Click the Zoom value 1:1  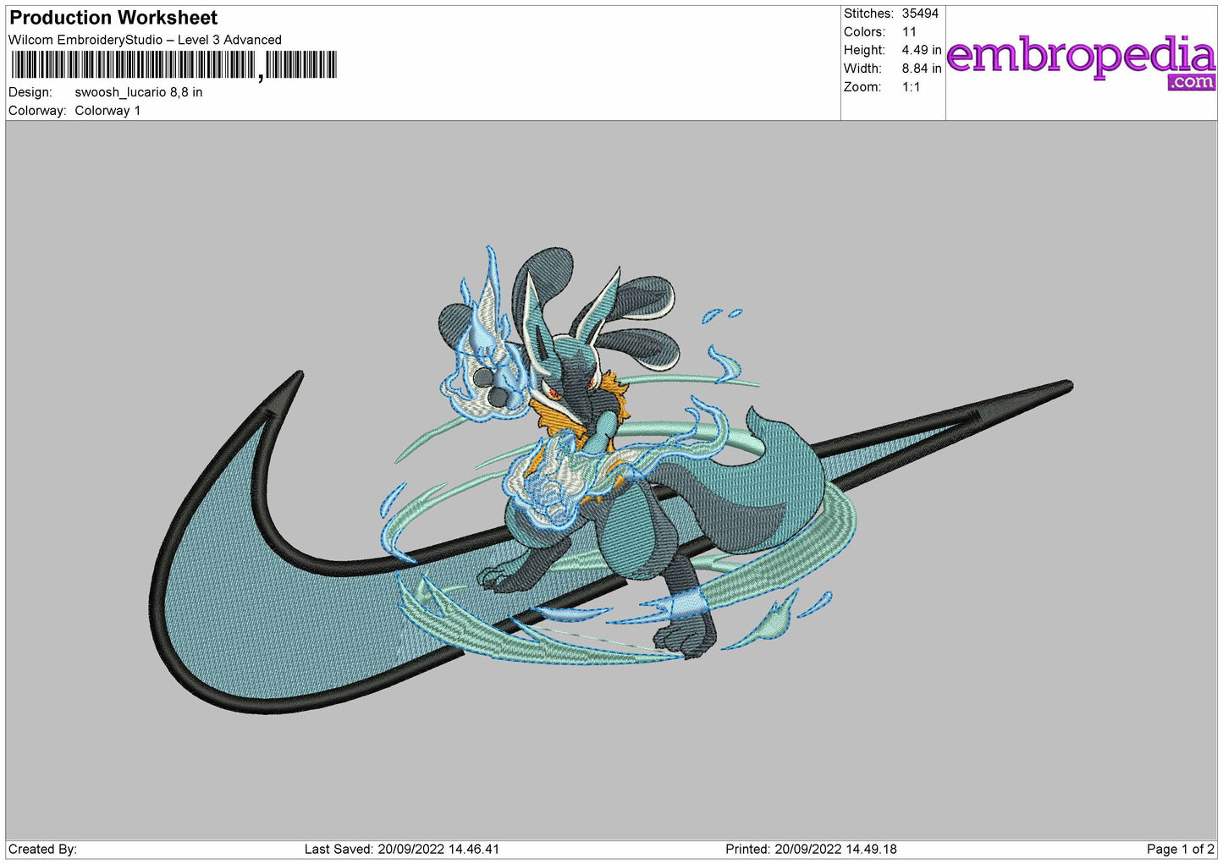tap(911, 87)
